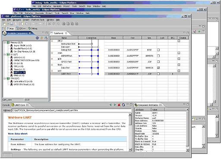Click the green forward arrow in UART Core view
The width and height of the screenshot is (221, 159).
115,105
